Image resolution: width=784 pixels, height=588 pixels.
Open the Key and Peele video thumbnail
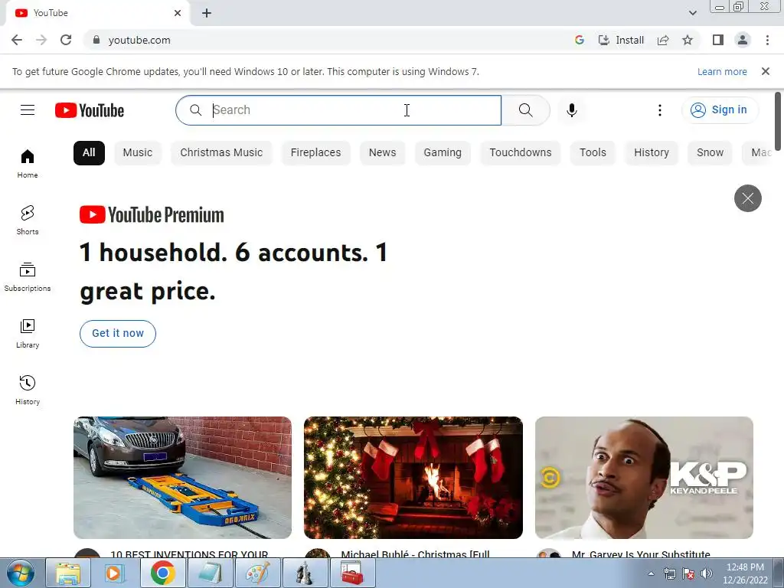(x=644, y=478)
